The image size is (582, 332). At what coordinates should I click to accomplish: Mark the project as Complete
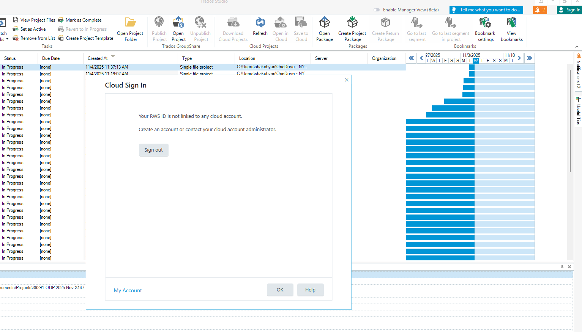pos(80,20)
